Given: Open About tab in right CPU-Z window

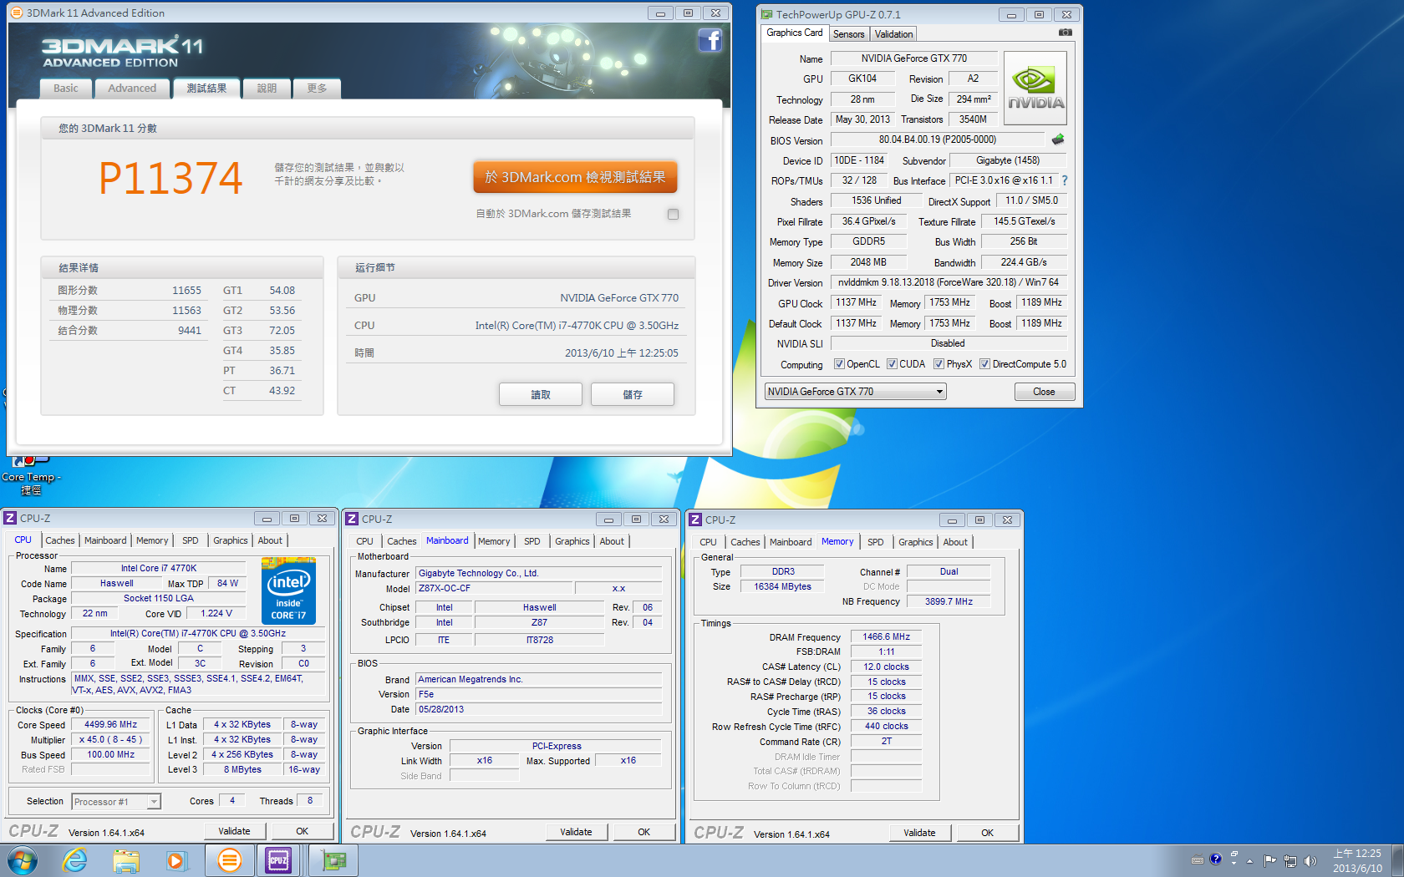Looking at the screenshot, I should 955,542.
